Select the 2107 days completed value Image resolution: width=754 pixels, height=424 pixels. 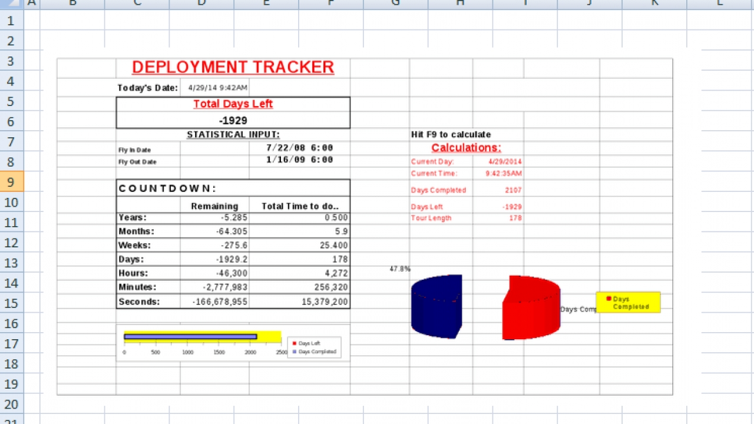tap(513, 190)
